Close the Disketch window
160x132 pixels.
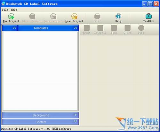tap(156, 4)
